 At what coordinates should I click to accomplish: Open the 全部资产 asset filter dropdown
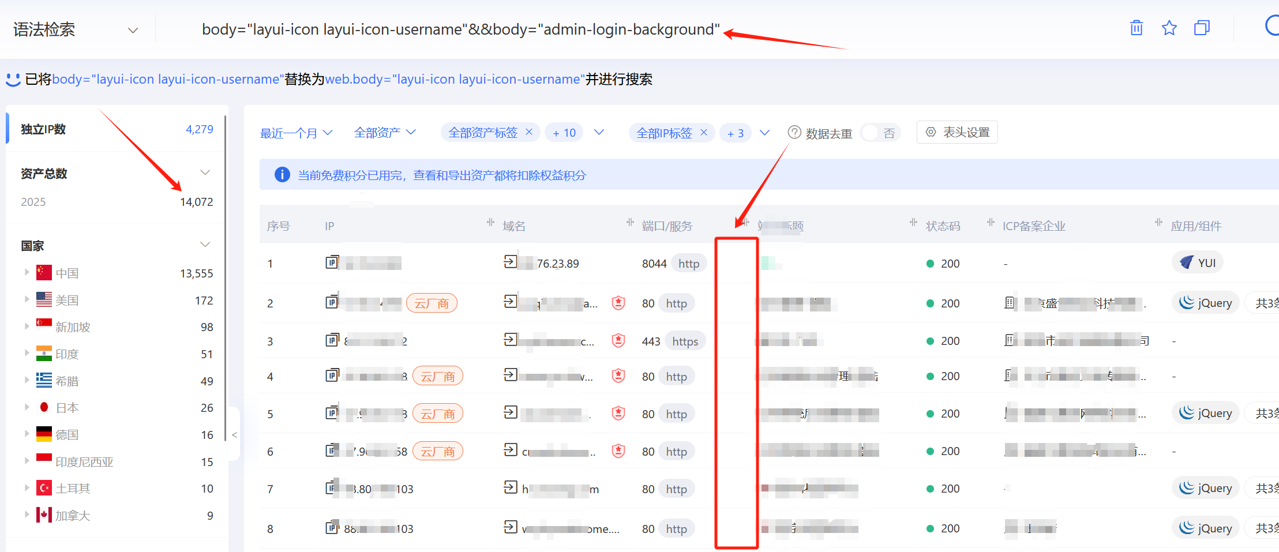tap(384, 132)
